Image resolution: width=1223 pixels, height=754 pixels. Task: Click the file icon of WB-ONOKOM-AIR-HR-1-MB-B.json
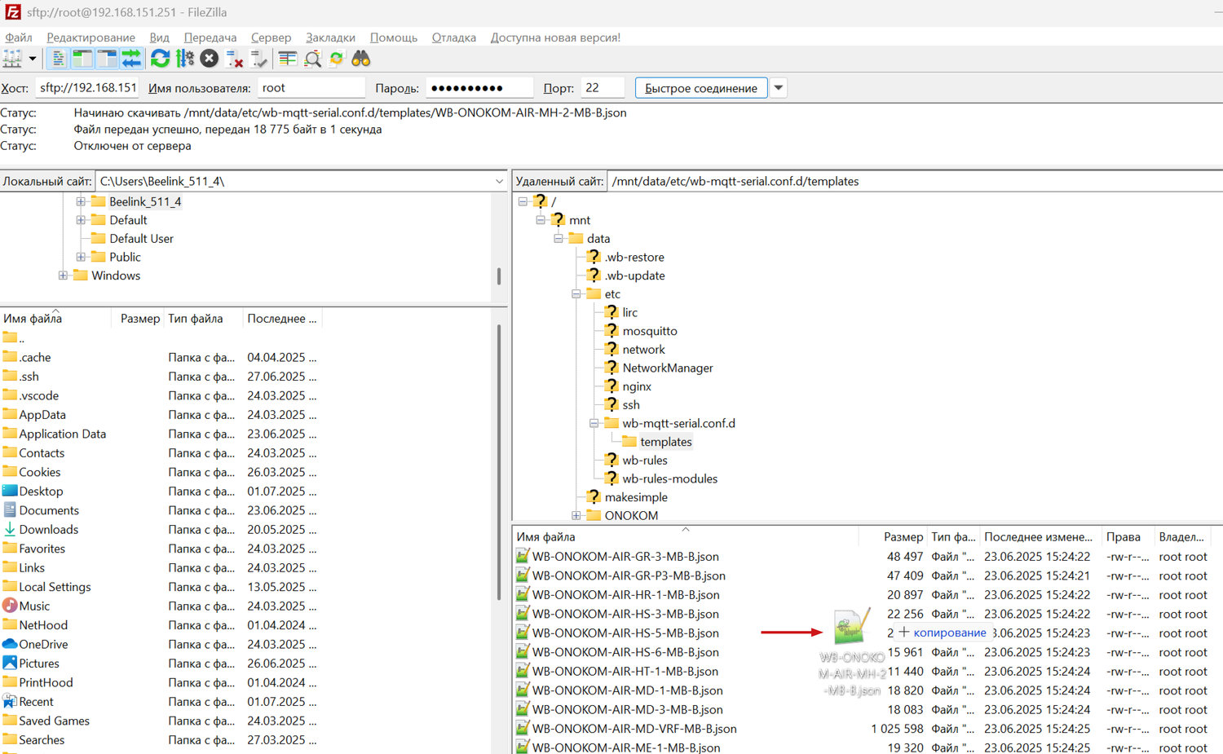click(523, 595)
